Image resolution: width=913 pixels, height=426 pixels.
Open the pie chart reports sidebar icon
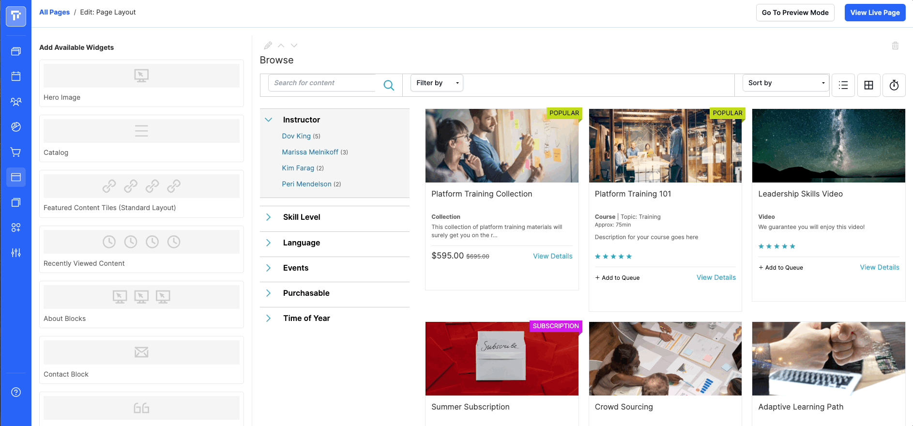[16, 127]
